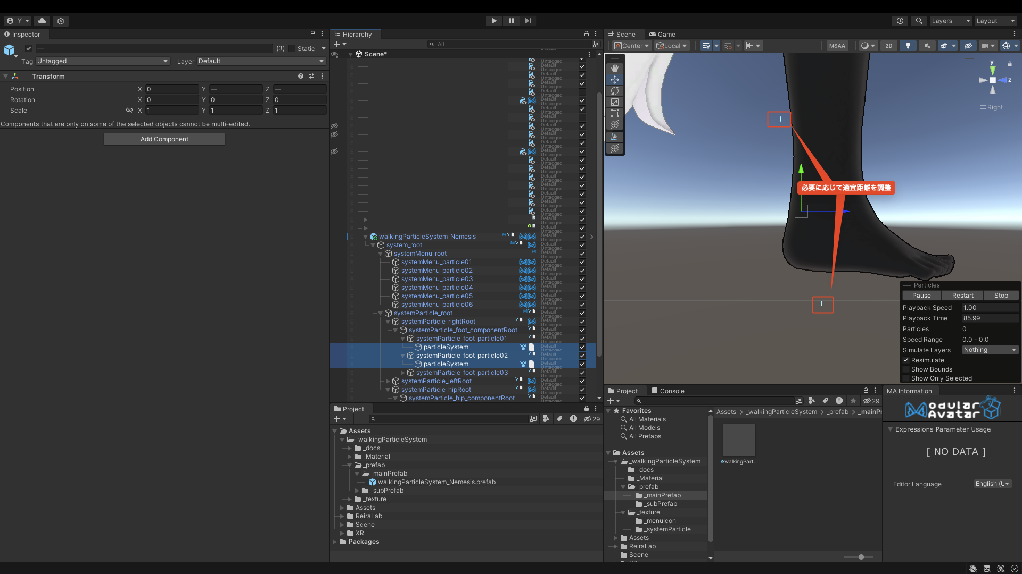Image resolution: width=1022 pixels, height=574 pixels.
Task: Switch to the Game tab
Action: tap(662, 34)
